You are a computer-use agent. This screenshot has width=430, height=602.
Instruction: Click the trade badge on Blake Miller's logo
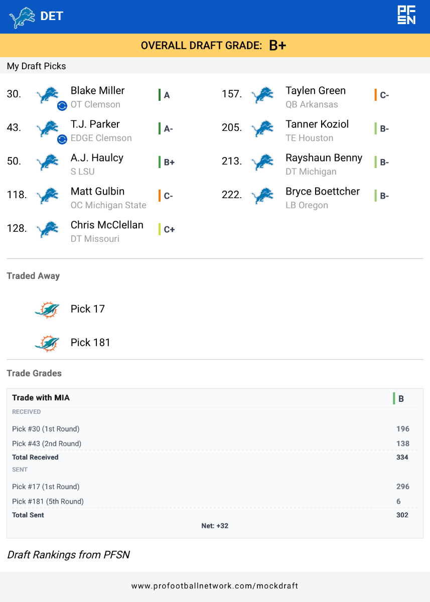[x=62, y=105]
